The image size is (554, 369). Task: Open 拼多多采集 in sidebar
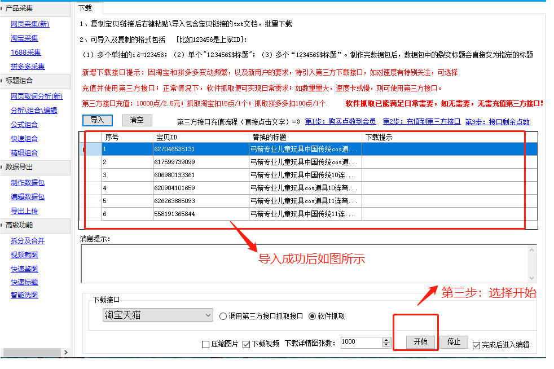click(x=28, y=67)
